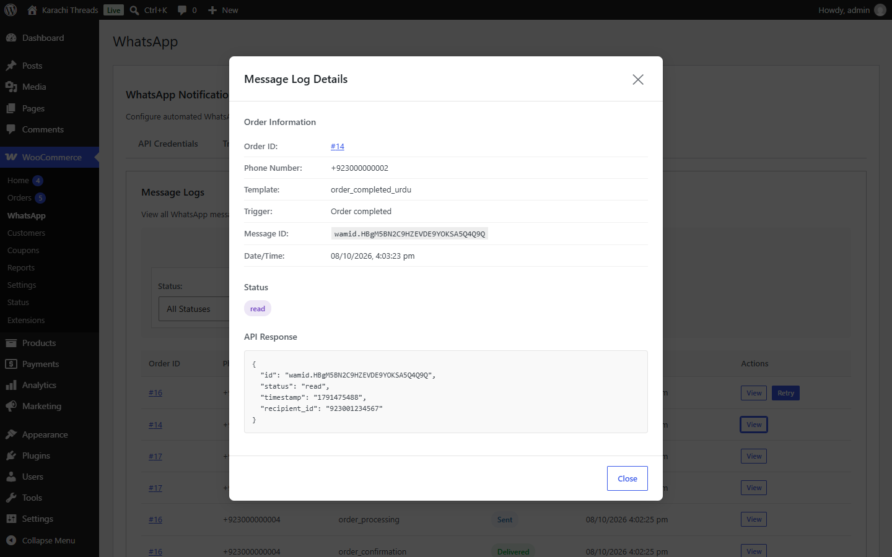Switch to the API Credentials tab
Image resolution: width=892 pixels, height=557 pixels.
tap(168, 144)
